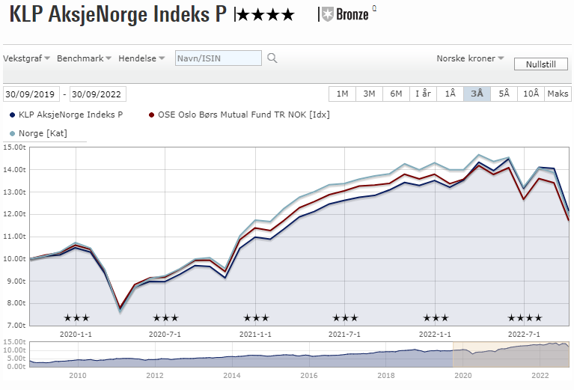Image resolution: width=574 pixels, height=390 pixels.
Task: Click the three-star rating marker at 2022-1-1
Action: click(x=436, y=318)
